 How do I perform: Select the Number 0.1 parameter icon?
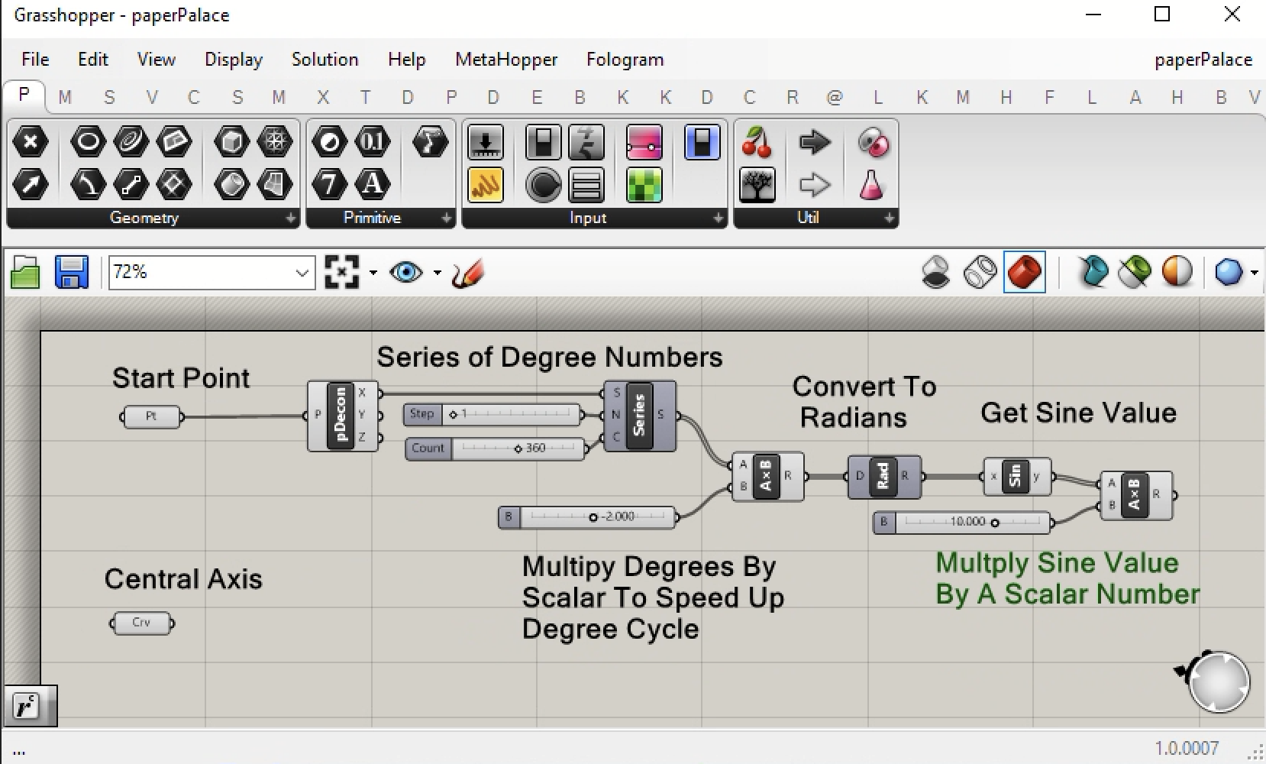pyautogui.click(x=373, y=142)
